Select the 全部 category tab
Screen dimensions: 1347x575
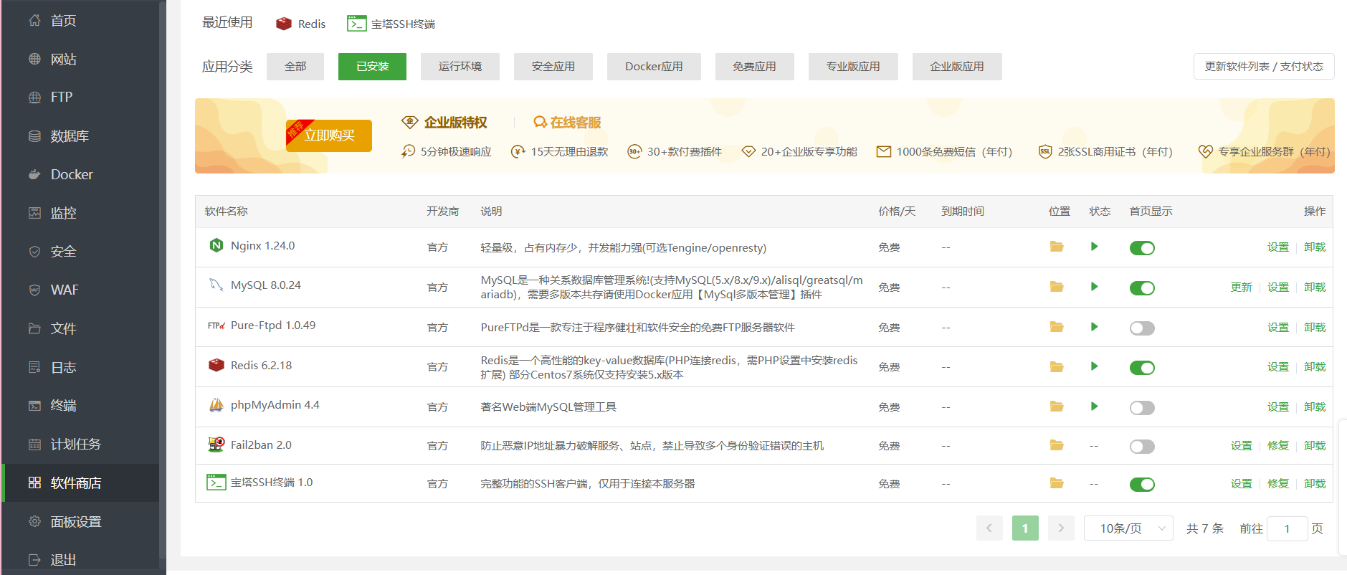click(295, 67)
